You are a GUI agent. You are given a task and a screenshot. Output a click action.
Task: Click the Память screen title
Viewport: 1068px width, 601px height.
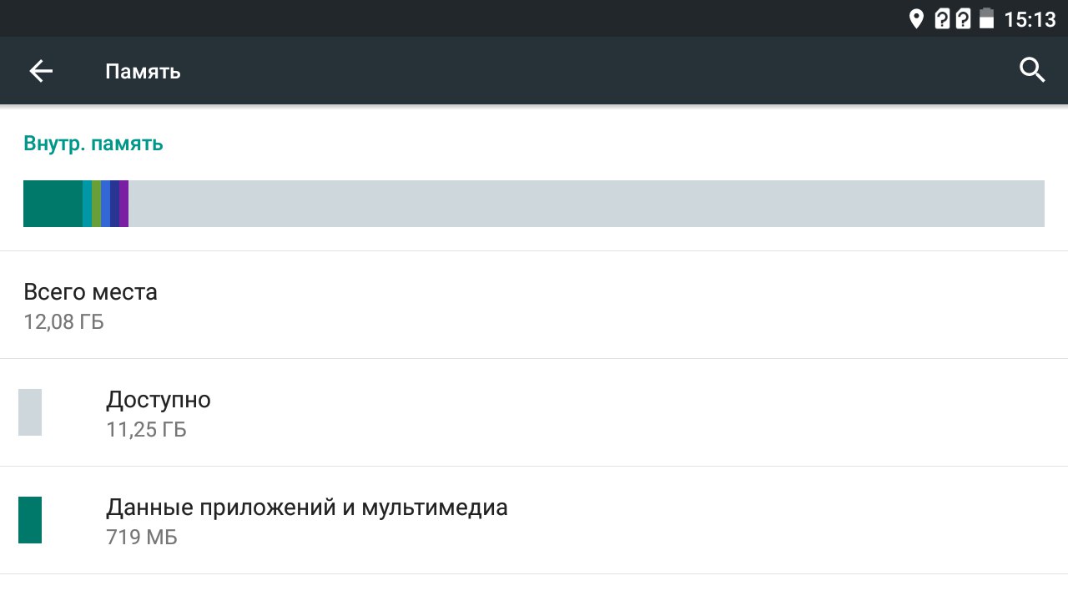(x=143, y=72)
